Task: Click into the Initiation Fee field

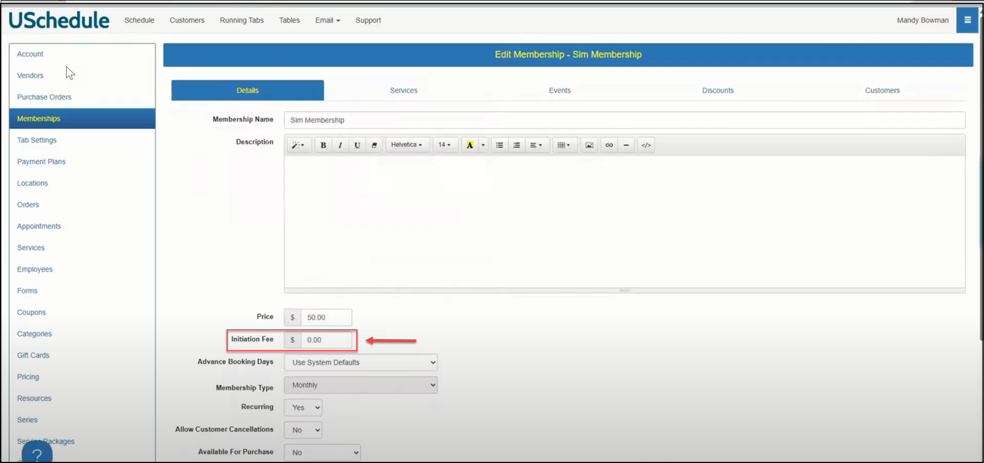Action: pyautogui.click(x=326, y=340)
